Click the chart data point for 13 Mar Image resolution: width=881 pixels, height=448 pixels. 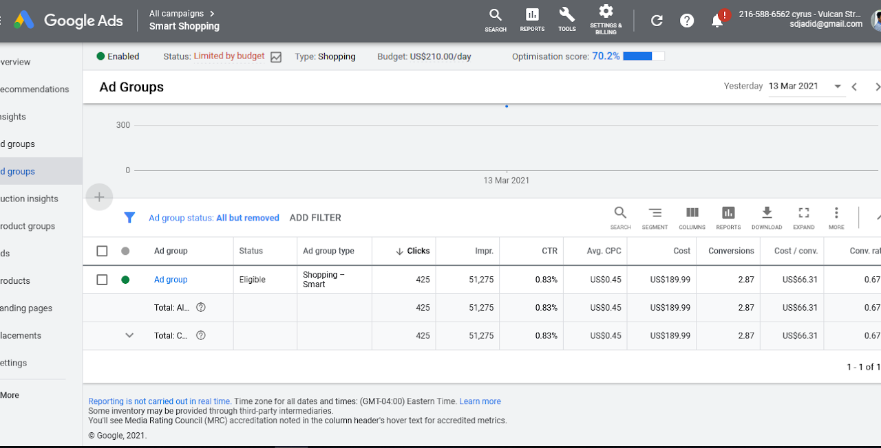click(x=507, y=107)
